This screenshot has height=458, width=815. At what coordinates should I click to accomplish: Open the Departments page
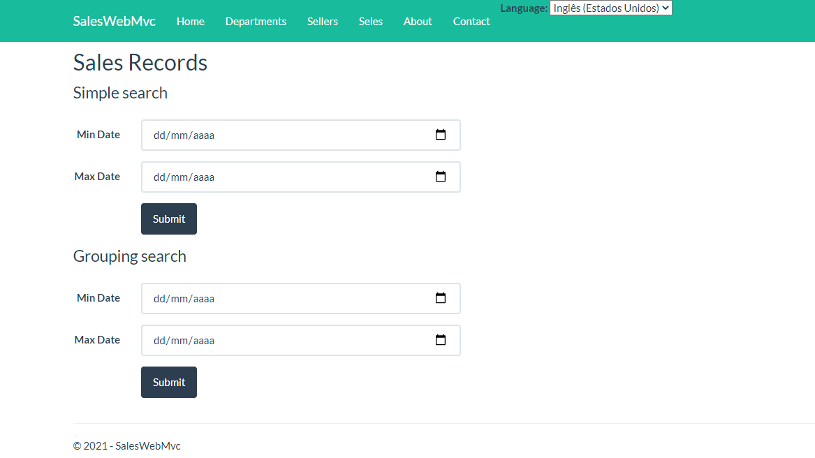(256, 21)
